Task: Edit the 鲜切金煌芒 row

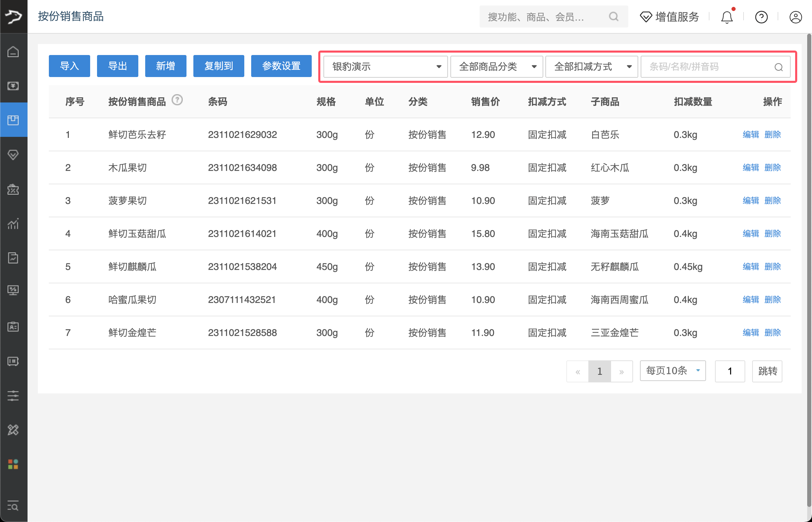Action: 751,333
